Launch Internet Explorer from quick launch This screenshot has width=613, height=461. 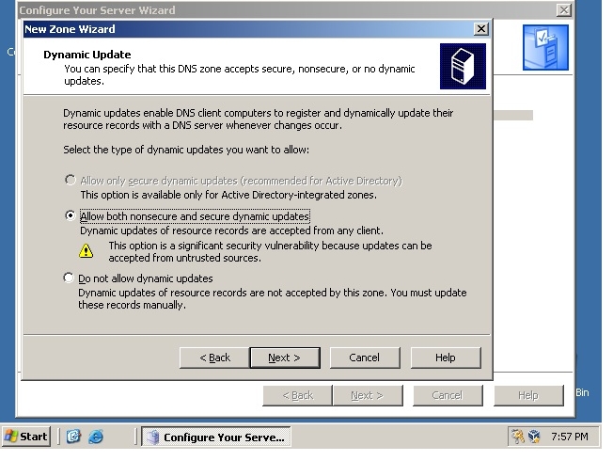[x=95, y=437]
